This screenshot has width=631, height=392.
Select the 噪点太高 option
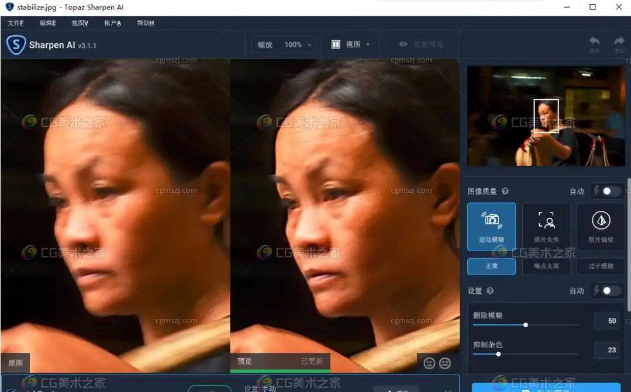tap(546, 266)
